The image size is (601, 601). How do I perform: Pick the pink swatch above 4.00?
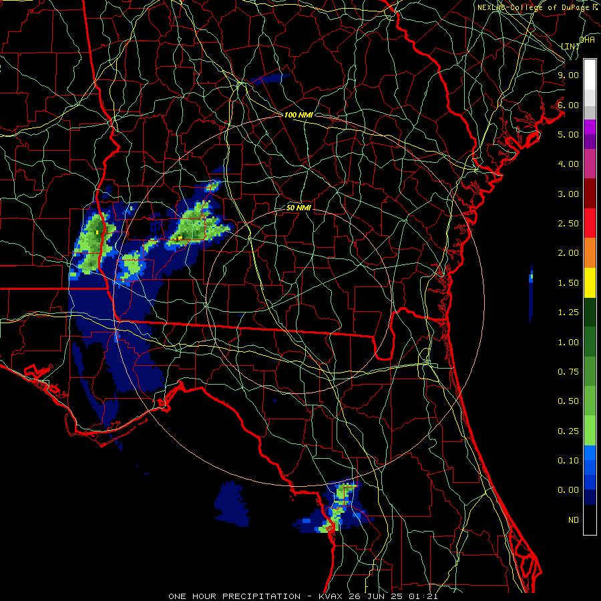tap(590, 164)
